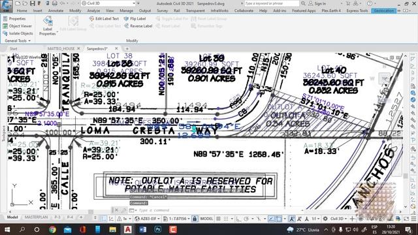Switch to the Transparent ribbon tab
The height and width of the screenshot is (235, 418).
click(195, 10)
